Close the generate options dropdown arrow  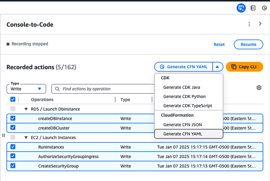(218, 67)
